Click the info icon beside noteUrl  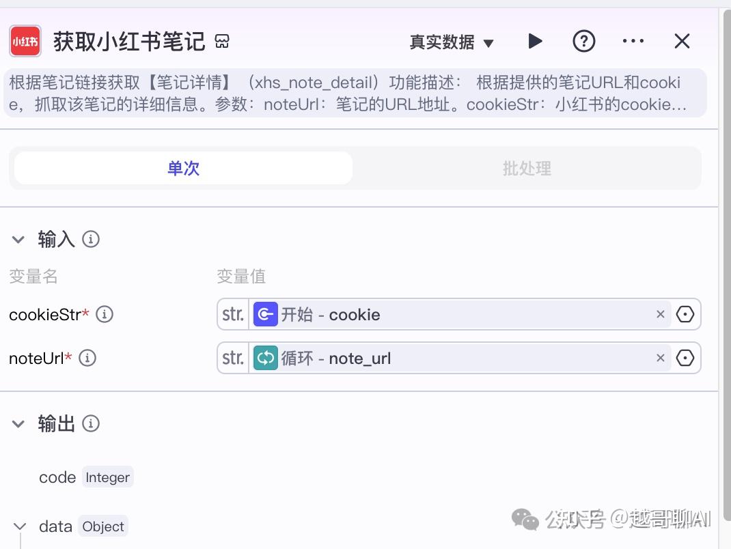click(x=87, y=358)
